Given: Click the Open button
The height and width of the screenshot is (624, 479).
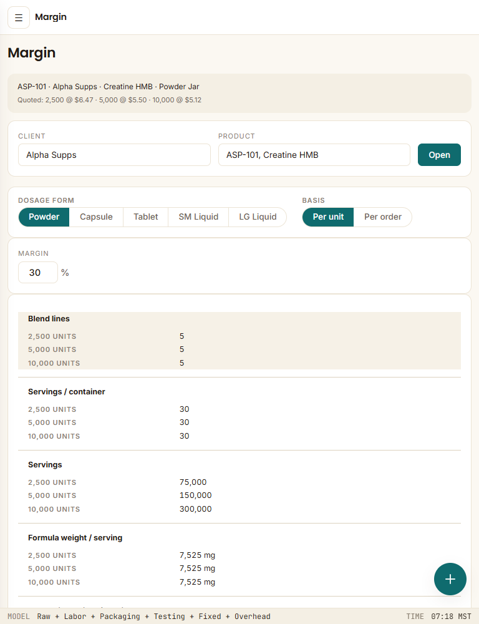Looking at the screenshot, I should [x=439, y=155].
